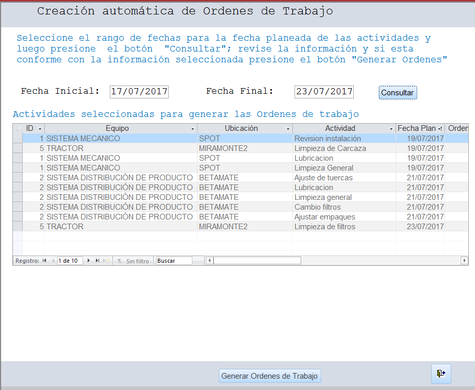The height and width of the screenshot is (390, 475).
Task: Go to first record in navigator
Action: (x=44, y=261)
